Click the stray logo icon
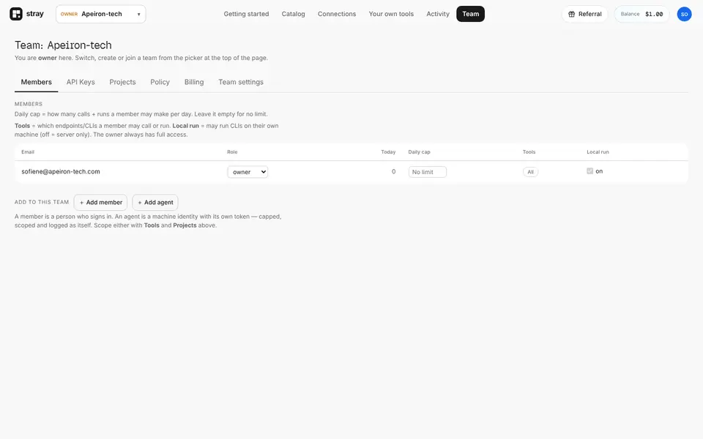This screenshot has width=703, height=439. [16, 14]
